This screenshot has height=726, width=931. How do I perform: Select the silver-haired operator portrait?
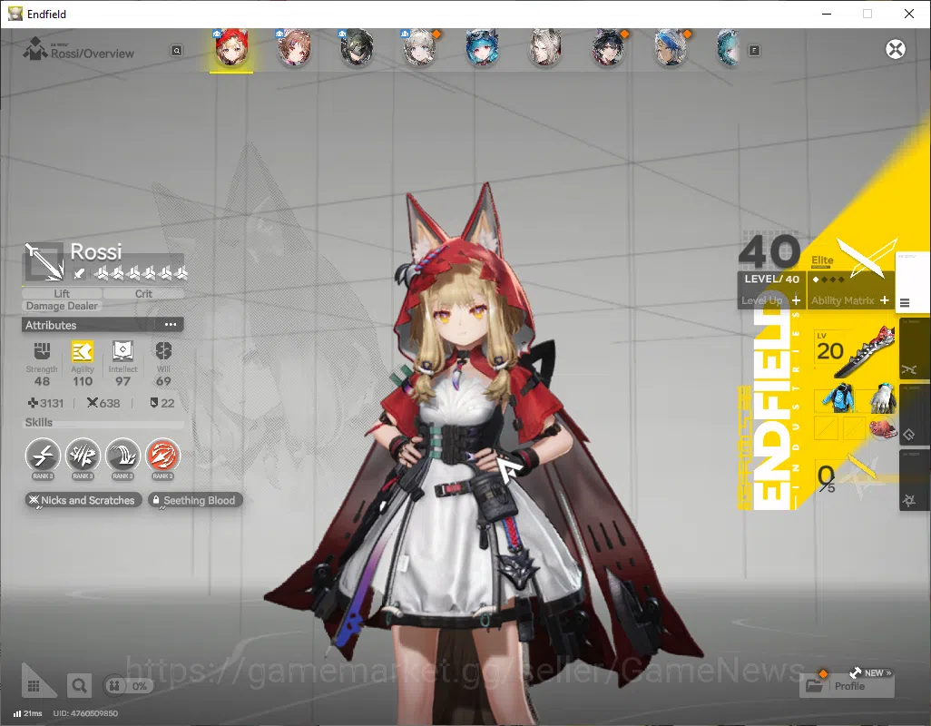click(545, 48)
